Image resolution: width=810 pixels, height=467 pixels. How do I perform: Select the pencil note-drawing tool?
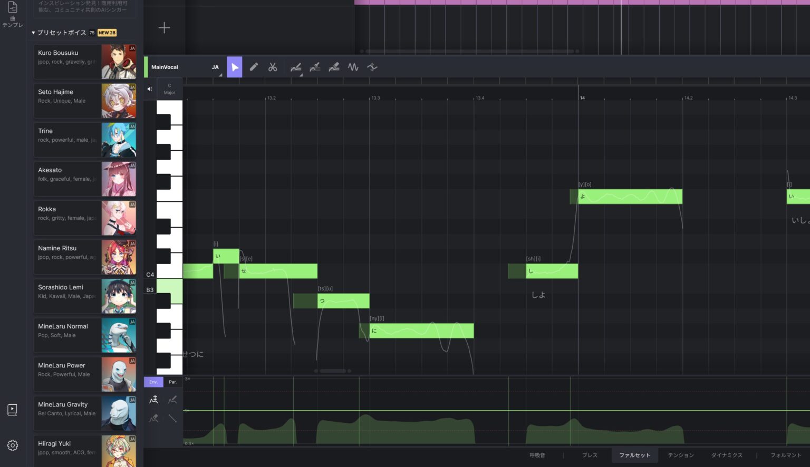click(x=254, y=67)
